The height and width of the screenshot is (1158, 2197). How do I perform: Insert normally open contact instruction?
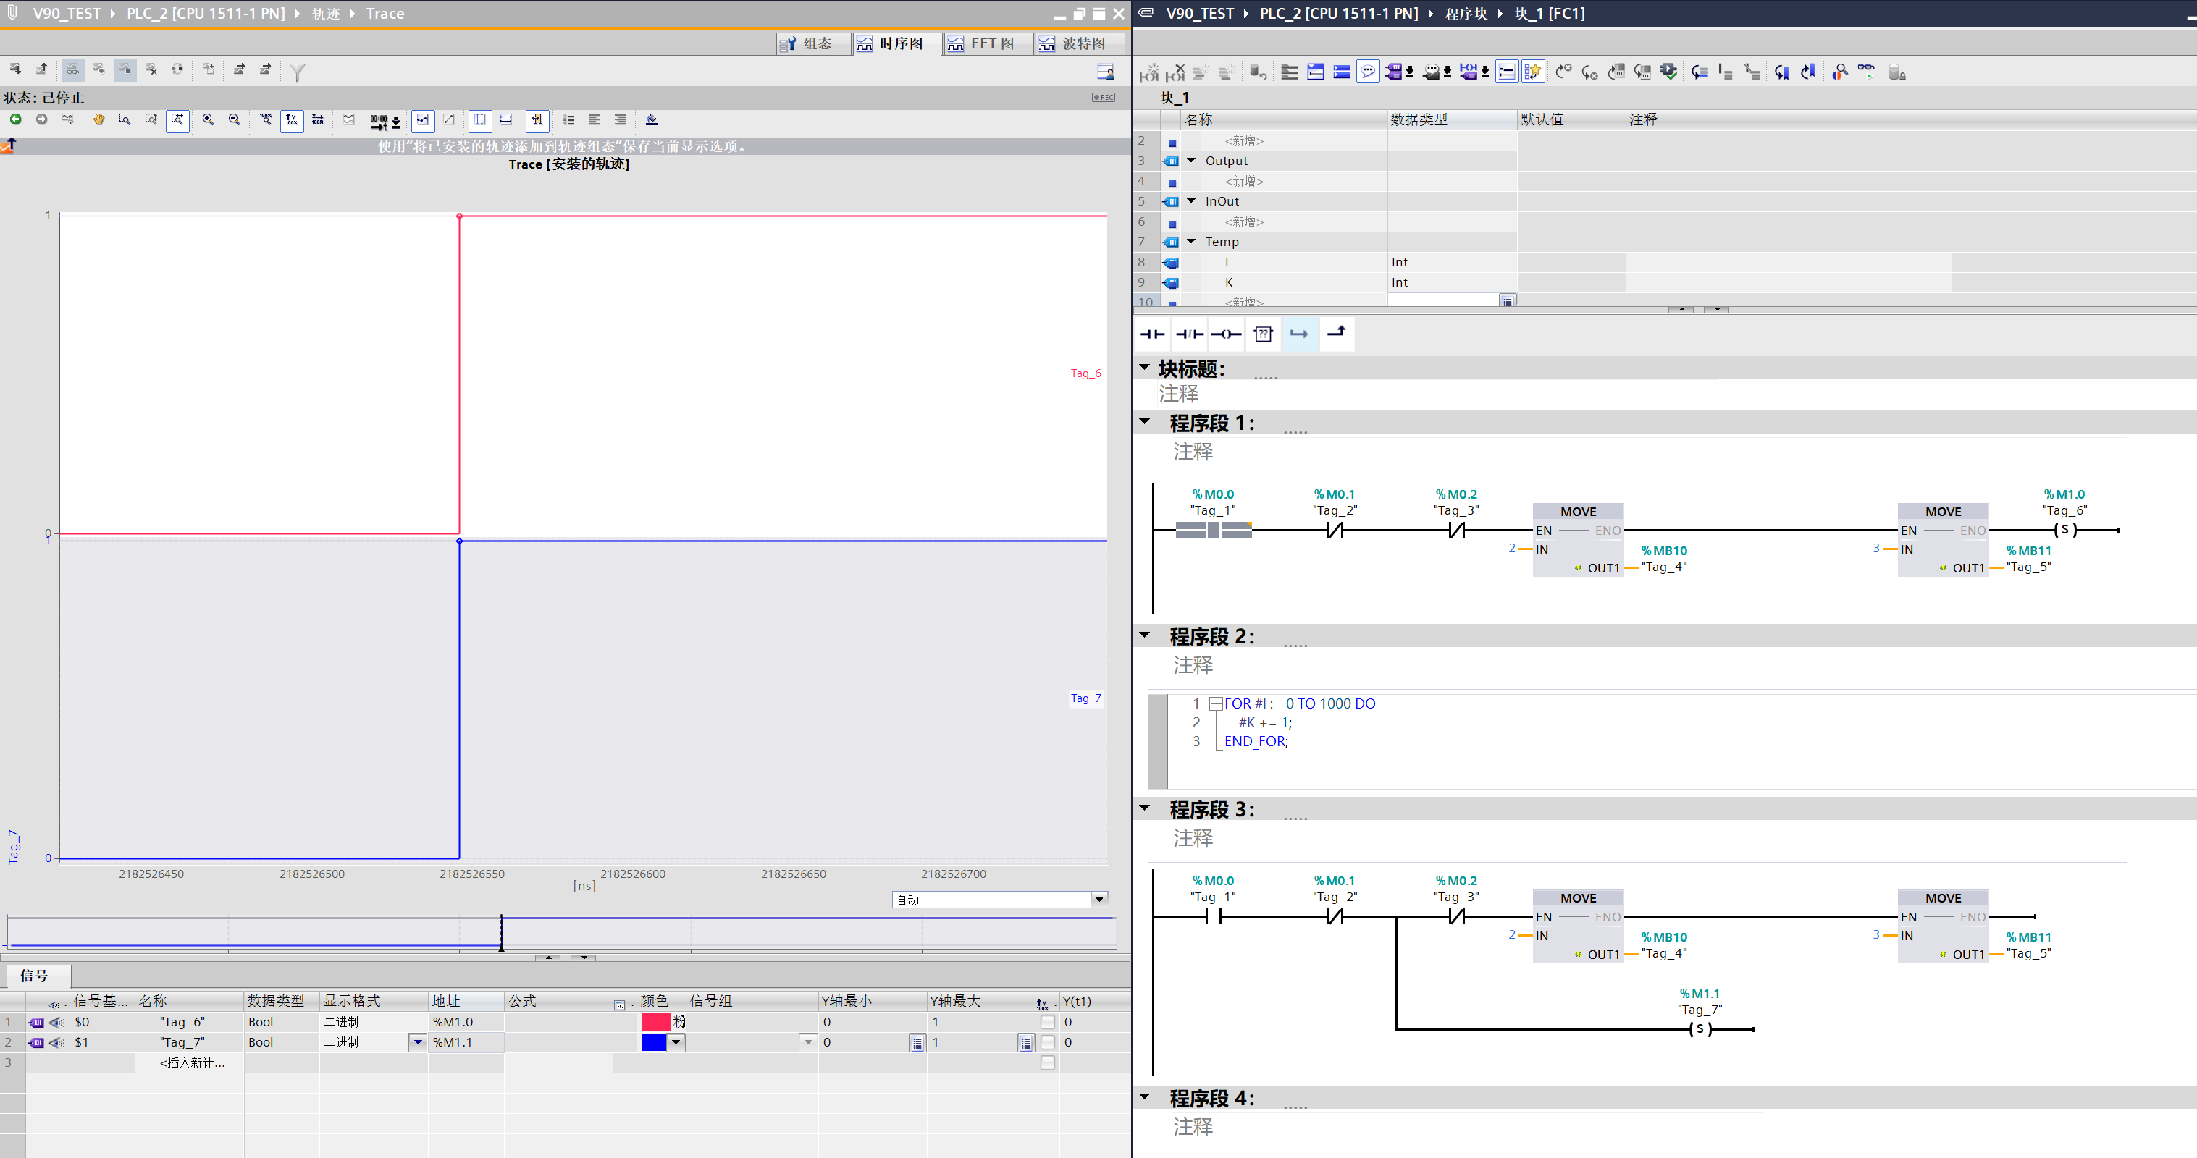pos(1152,334)
